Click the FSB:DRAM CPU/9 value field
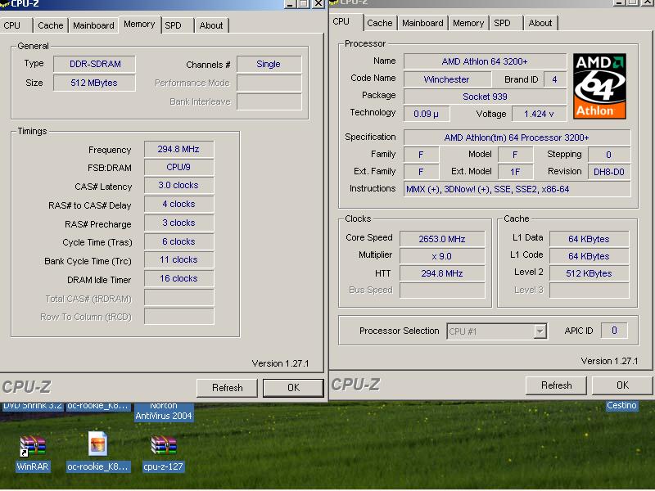Screen dimensions: 655x491 coord(178,167)
